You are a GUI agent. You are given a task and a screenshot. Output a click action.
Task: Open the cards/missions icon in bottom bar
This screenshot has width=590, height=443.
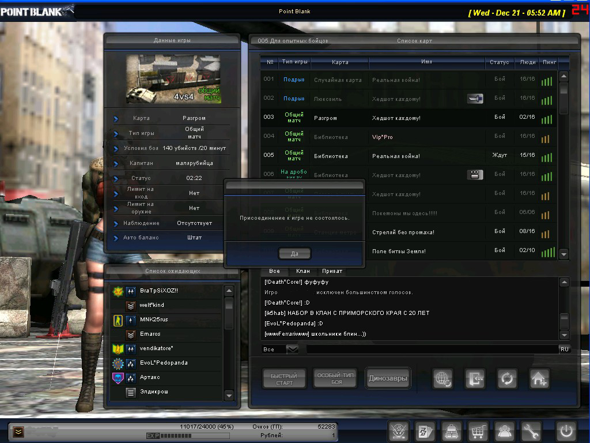[x=425, y=431]
